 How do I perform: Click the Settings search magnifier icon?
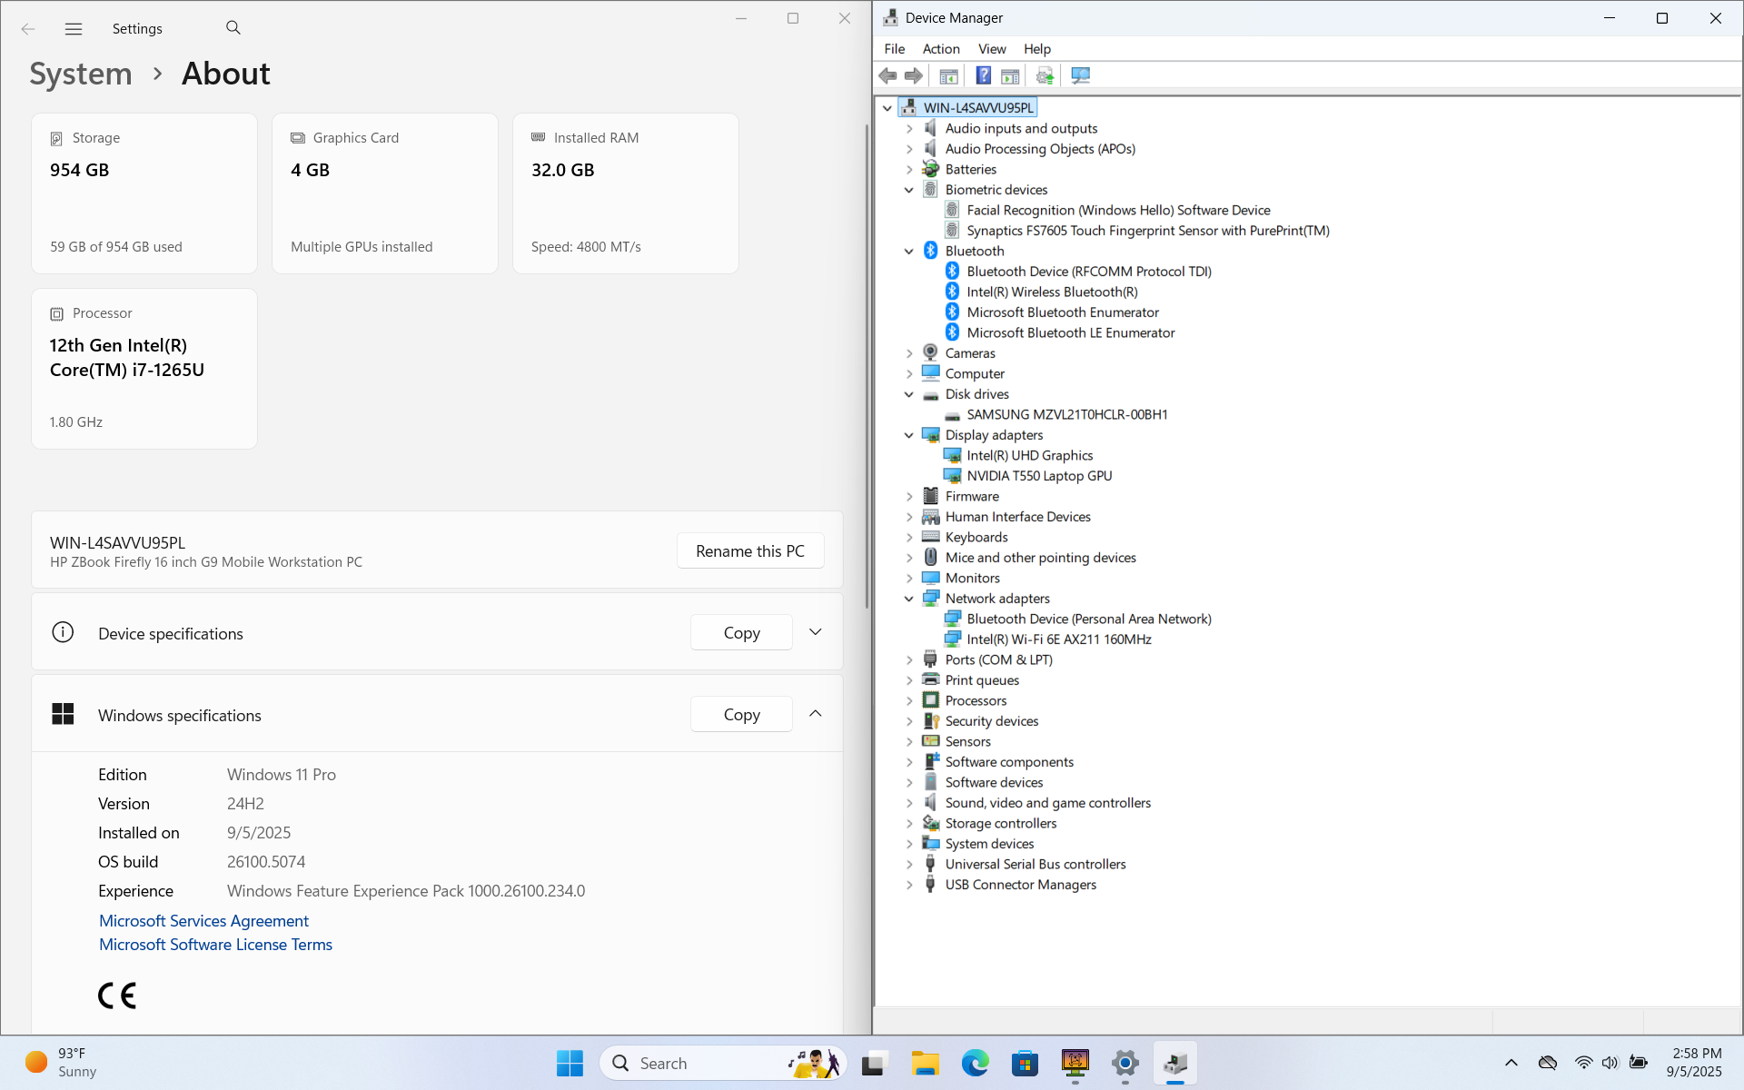pyautogui.click(x=233, y=28)
